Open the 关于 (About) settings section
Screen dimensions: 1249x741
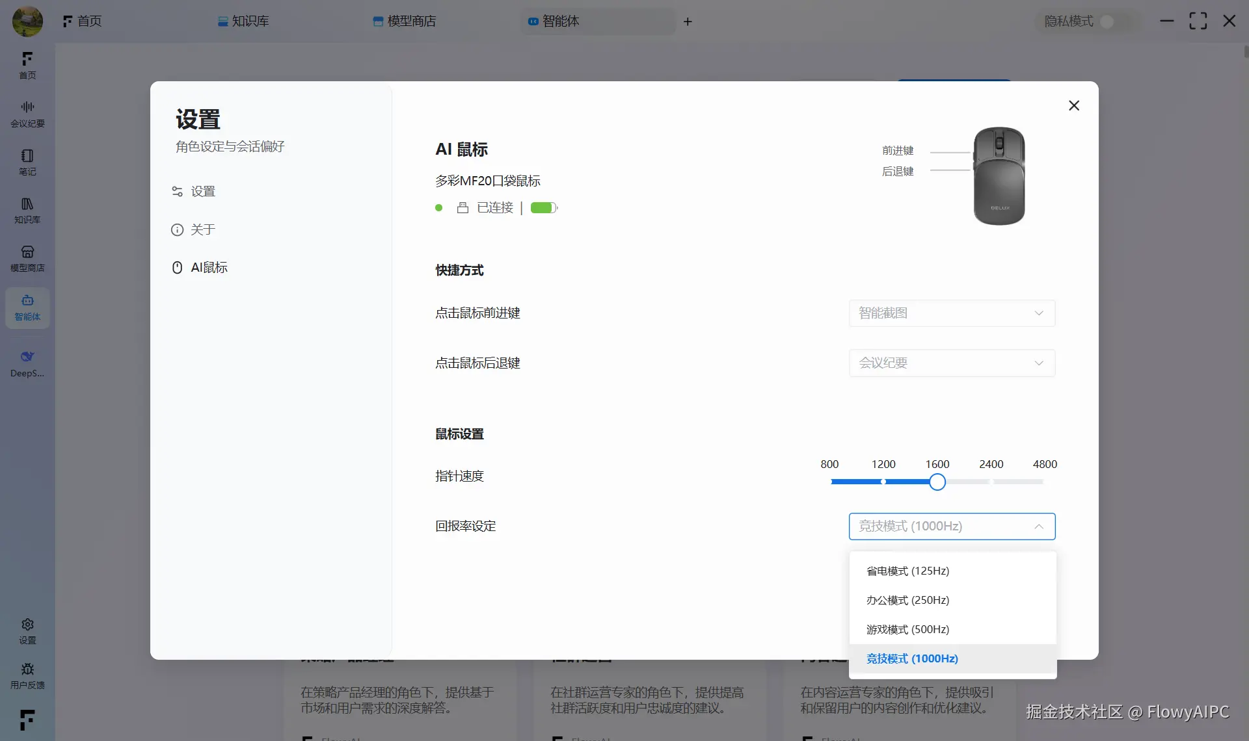(202, 229)
